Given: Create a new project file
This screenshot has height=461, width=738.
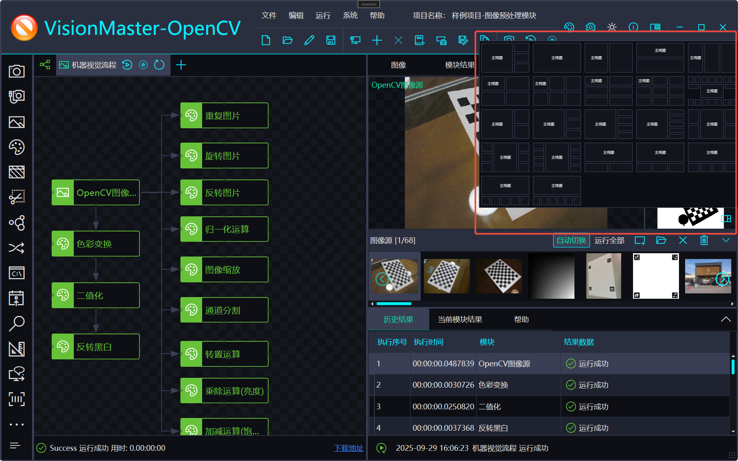Looking at the screenshot, I should click(266, 40).
